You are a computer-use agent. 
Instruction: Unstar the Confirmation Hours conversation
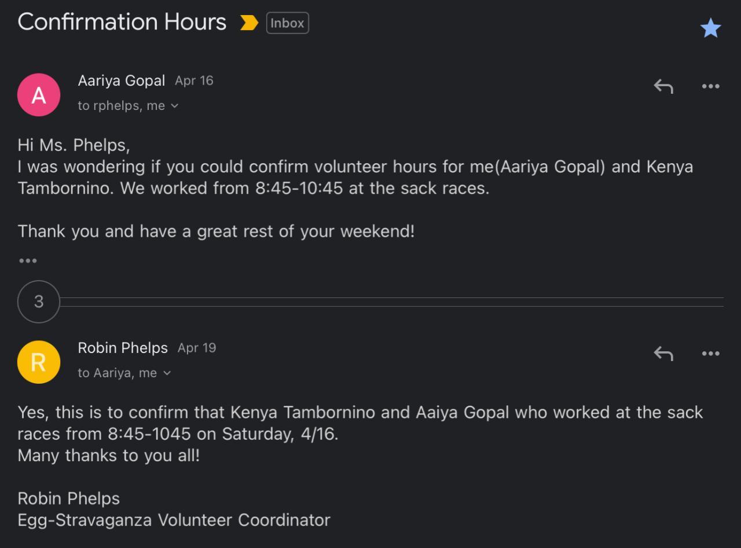point(710,28)
